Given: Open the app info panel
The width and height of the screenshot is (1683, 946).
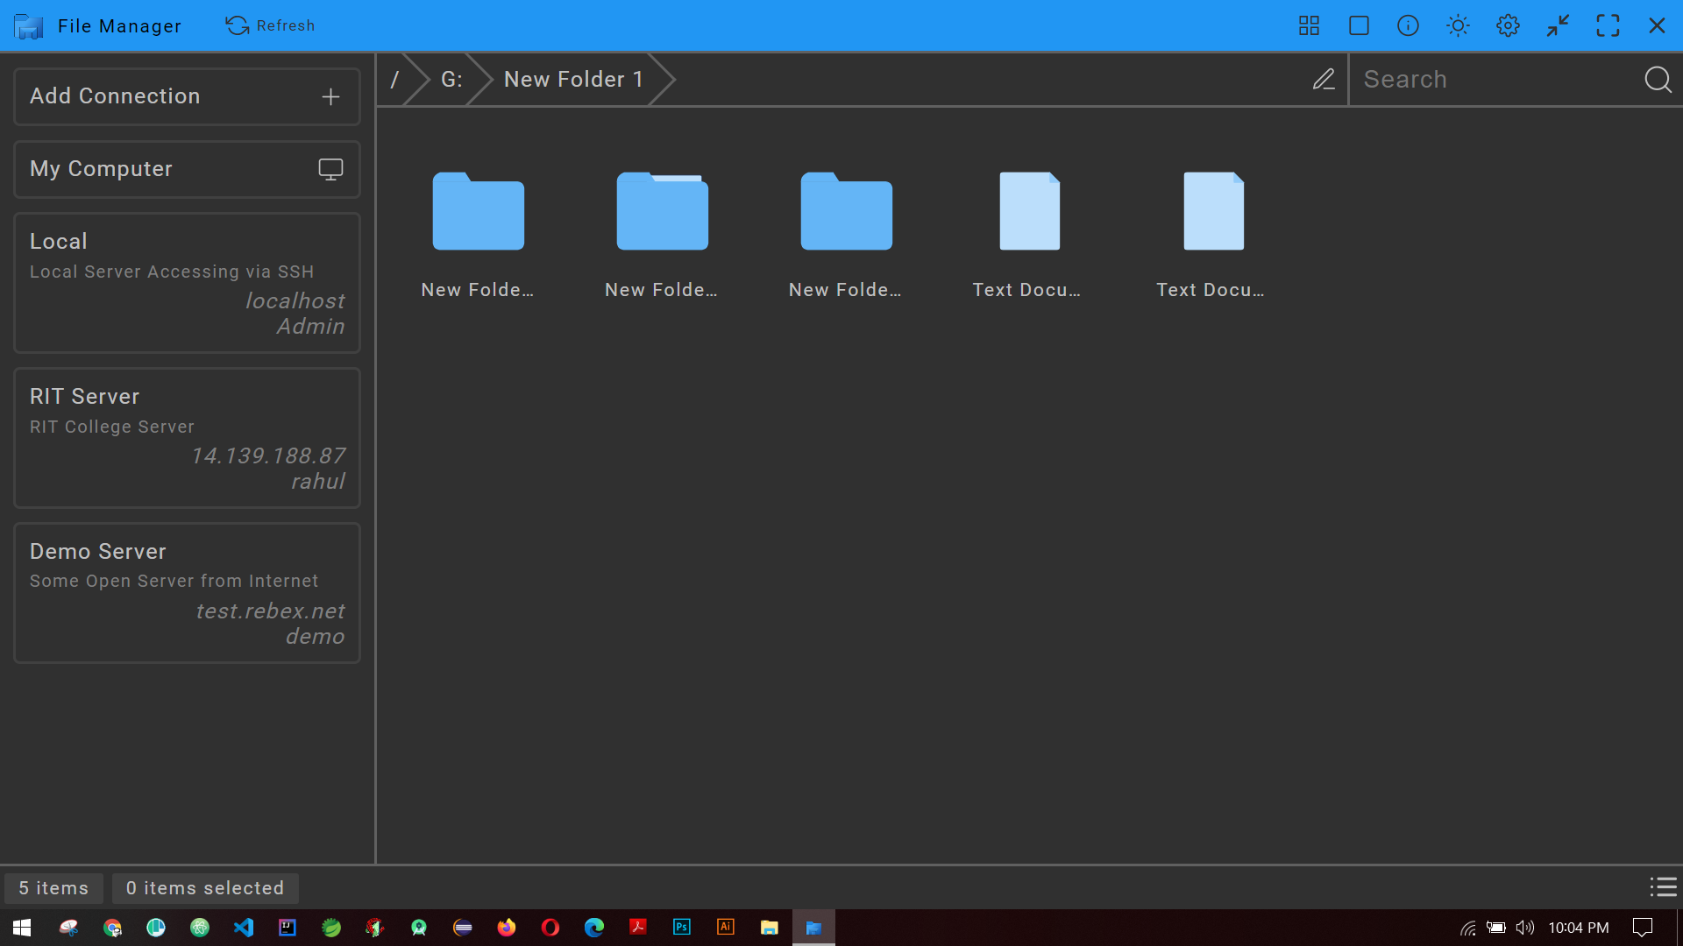Looking at the screenshot, I should click(1408, 25).
